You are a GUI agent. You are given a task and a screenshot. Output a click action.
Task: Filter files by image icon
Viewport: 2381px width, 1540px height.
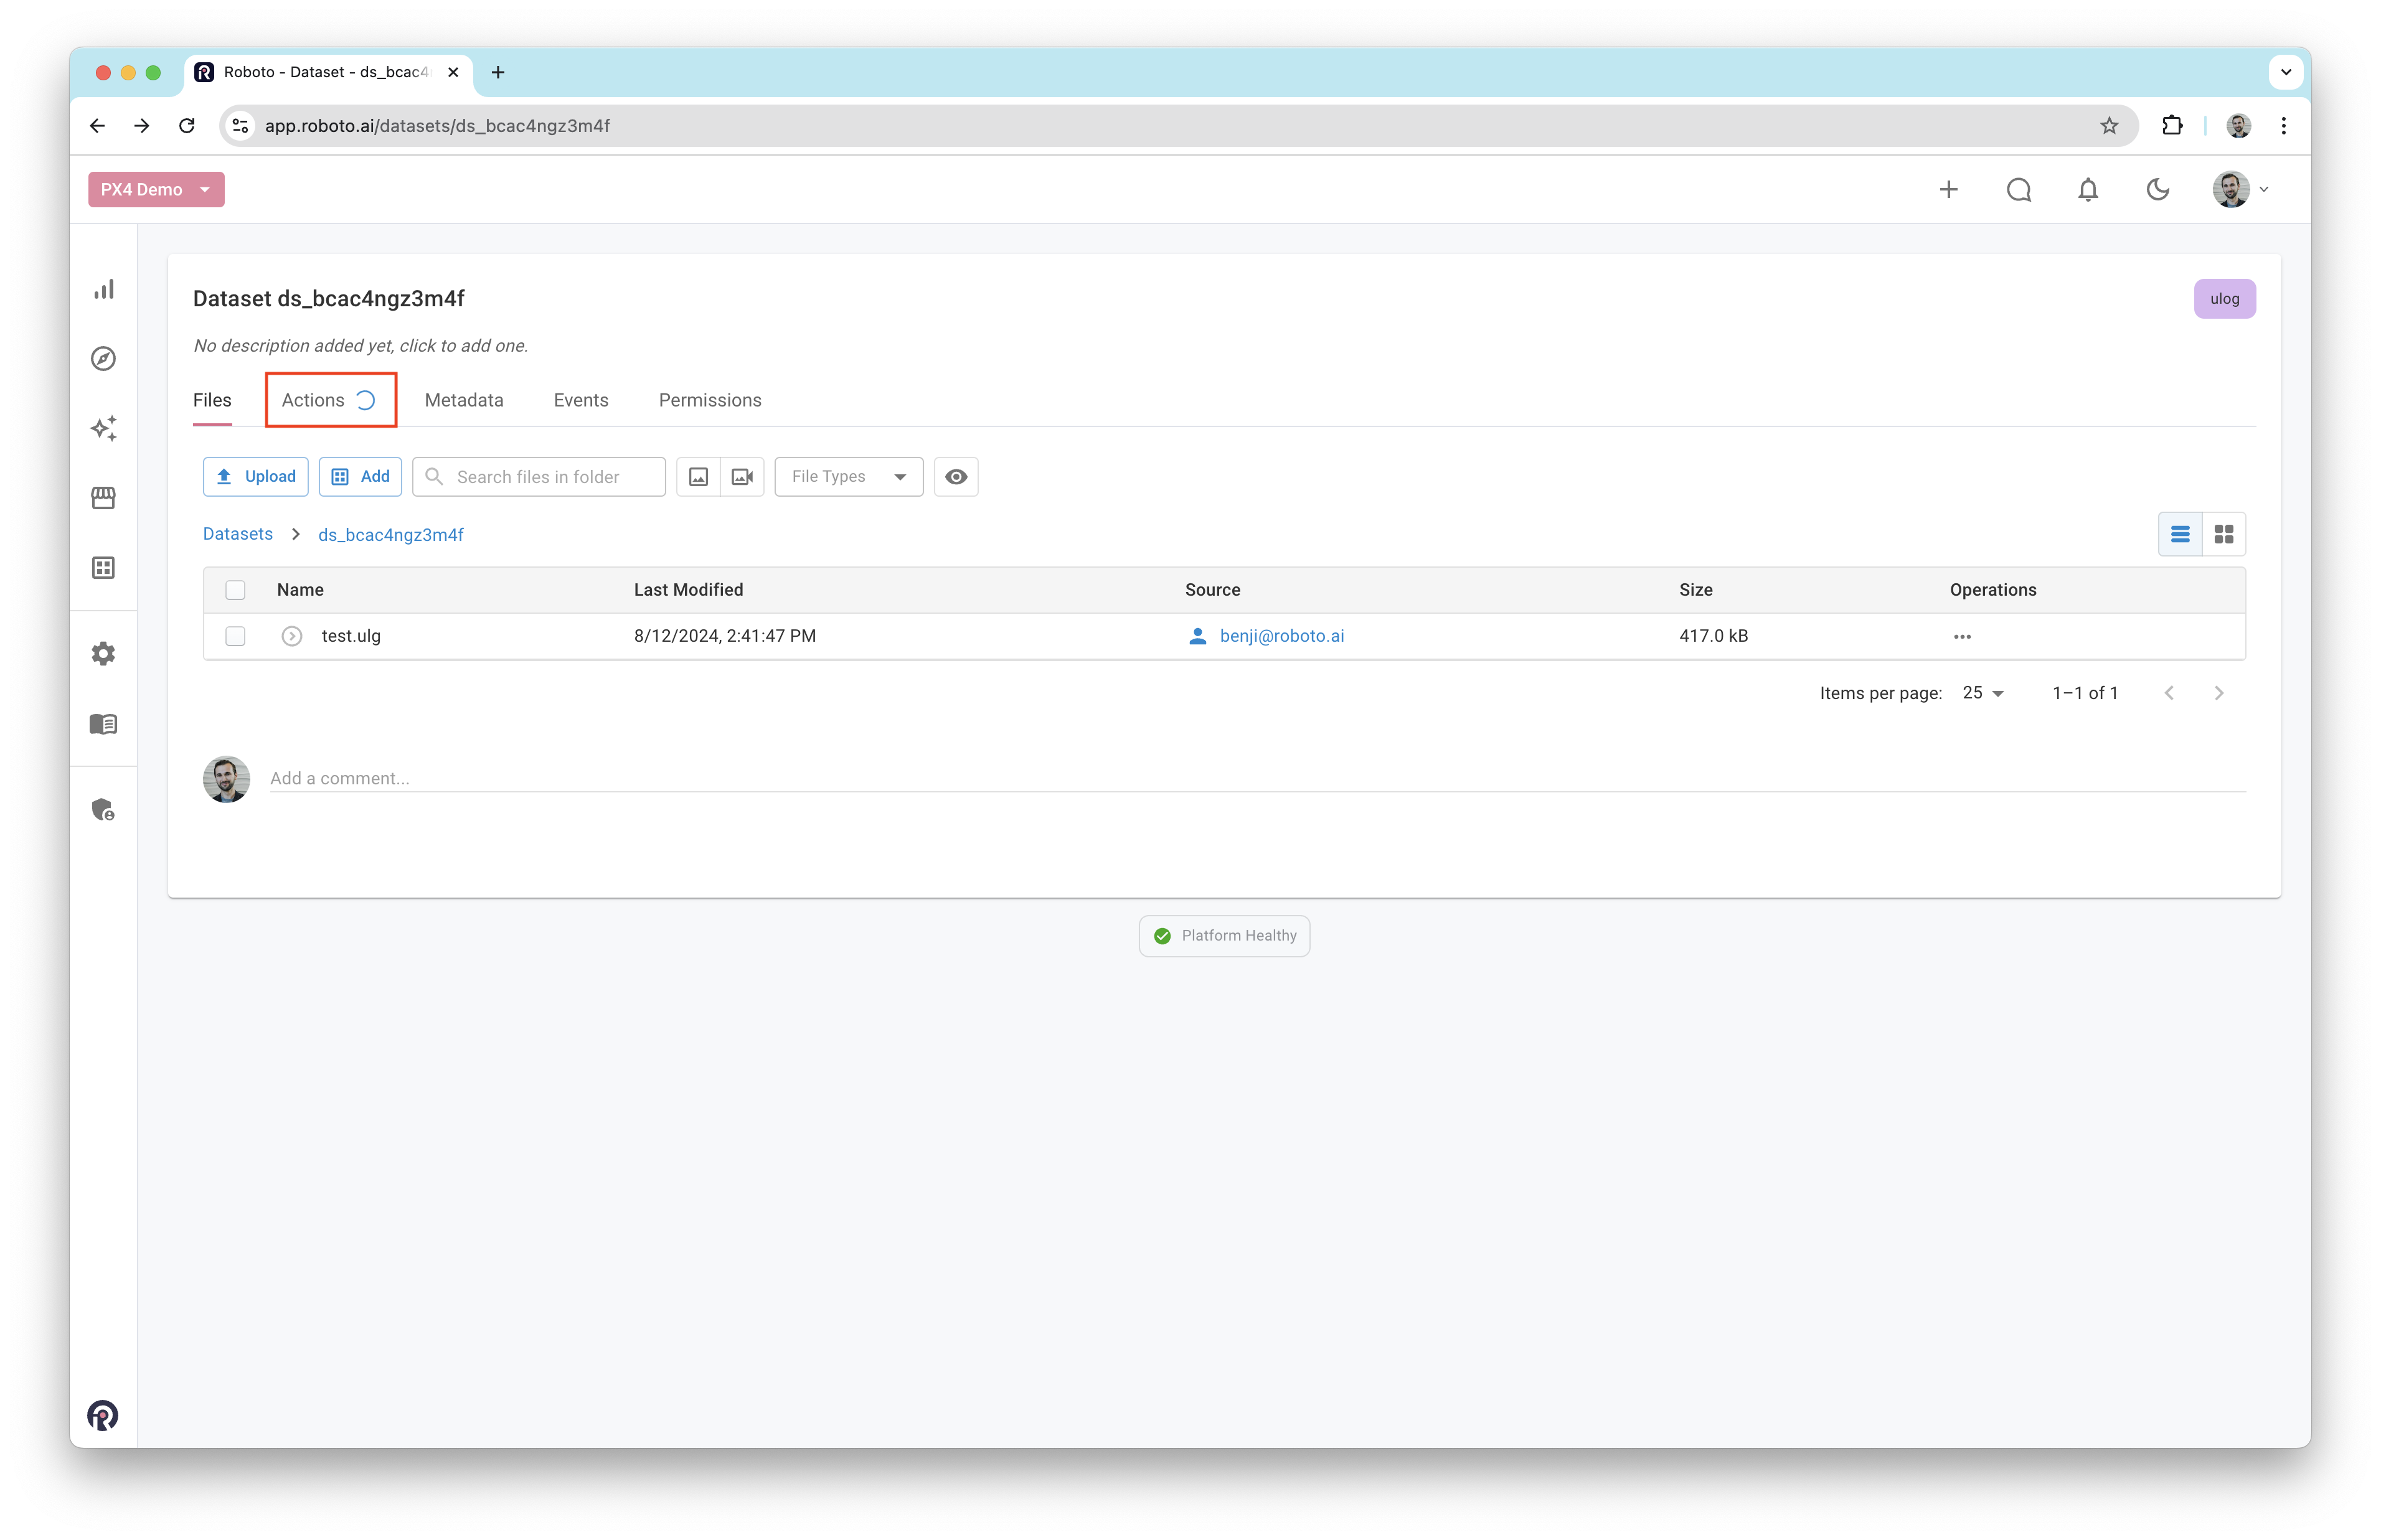[x=699, y=477]
